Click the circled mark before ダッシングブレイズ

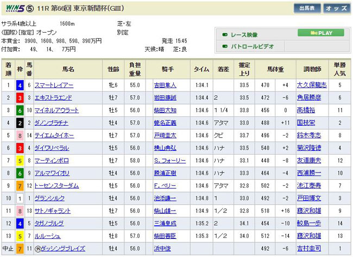pos(37,248)
